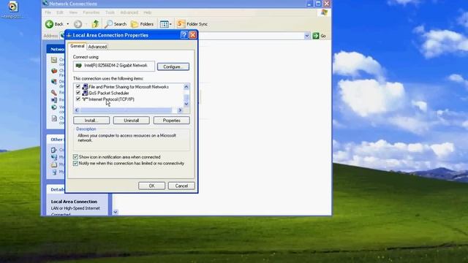Uncheck Internet Protocol (TCP/IP) checkbox
This screenshot has width=468, height=263.
coord(78,99)
